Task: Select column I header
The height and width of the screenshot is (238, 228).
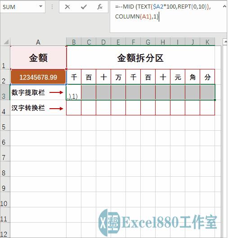Action: (x=178, y=42)
